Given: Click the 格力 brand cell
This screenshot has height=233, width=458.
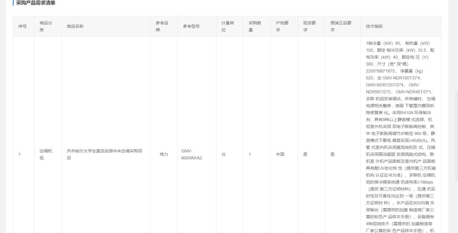Looking at the screenshot, I should click(x=164, y=154).
